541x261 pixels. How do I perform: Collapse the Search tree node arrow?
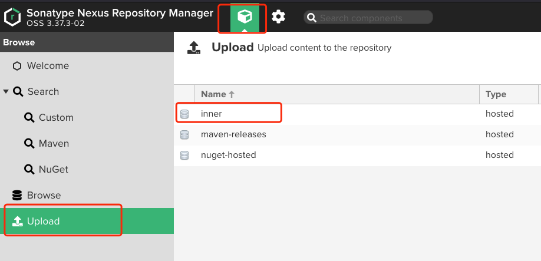(x=6, y=92)
